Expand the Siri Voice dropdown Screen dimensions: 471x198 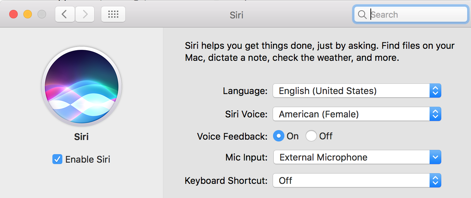(x=351, y=114)
